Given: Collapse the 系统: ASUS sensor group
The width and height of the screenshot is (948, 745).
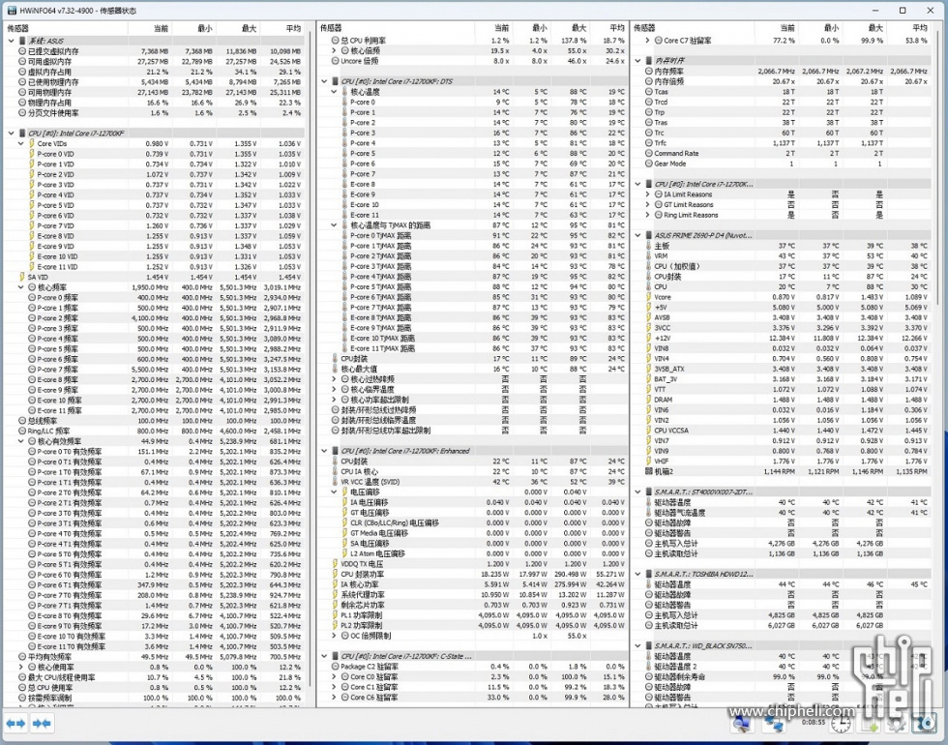Looking at the screenshot, I should (11, 41).
